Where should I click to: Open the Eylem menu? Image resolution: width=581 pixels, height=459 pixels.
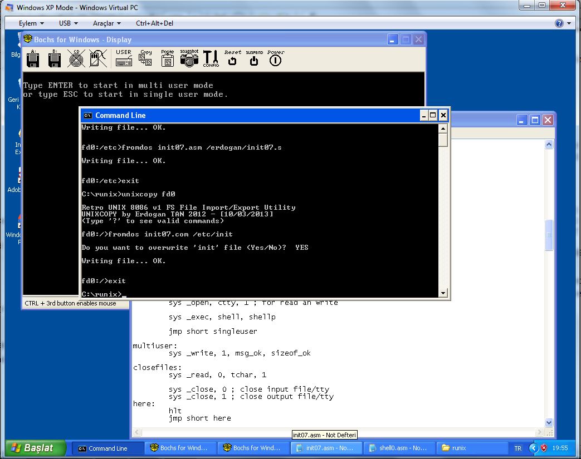pyautogui.click(x=31, y=23)
